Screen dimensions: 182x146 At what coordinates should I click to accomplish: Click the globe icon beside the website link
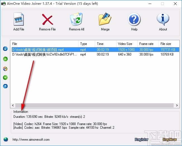point(6,139)
